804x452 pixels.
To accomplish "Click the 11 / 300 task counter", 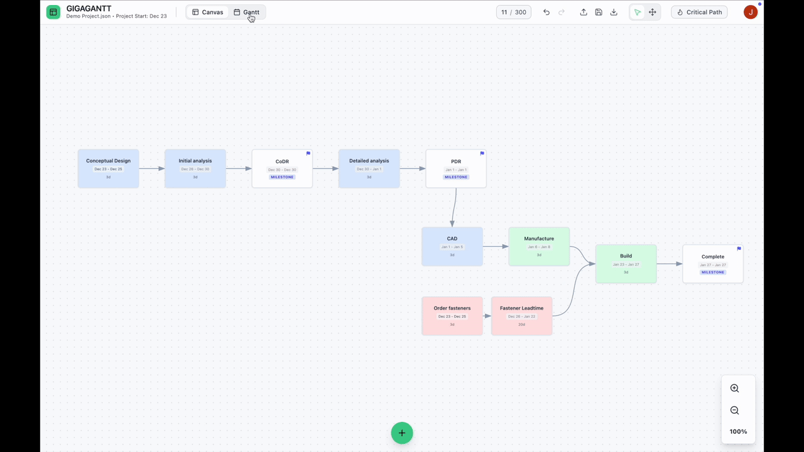I will (x=514, y=12).
